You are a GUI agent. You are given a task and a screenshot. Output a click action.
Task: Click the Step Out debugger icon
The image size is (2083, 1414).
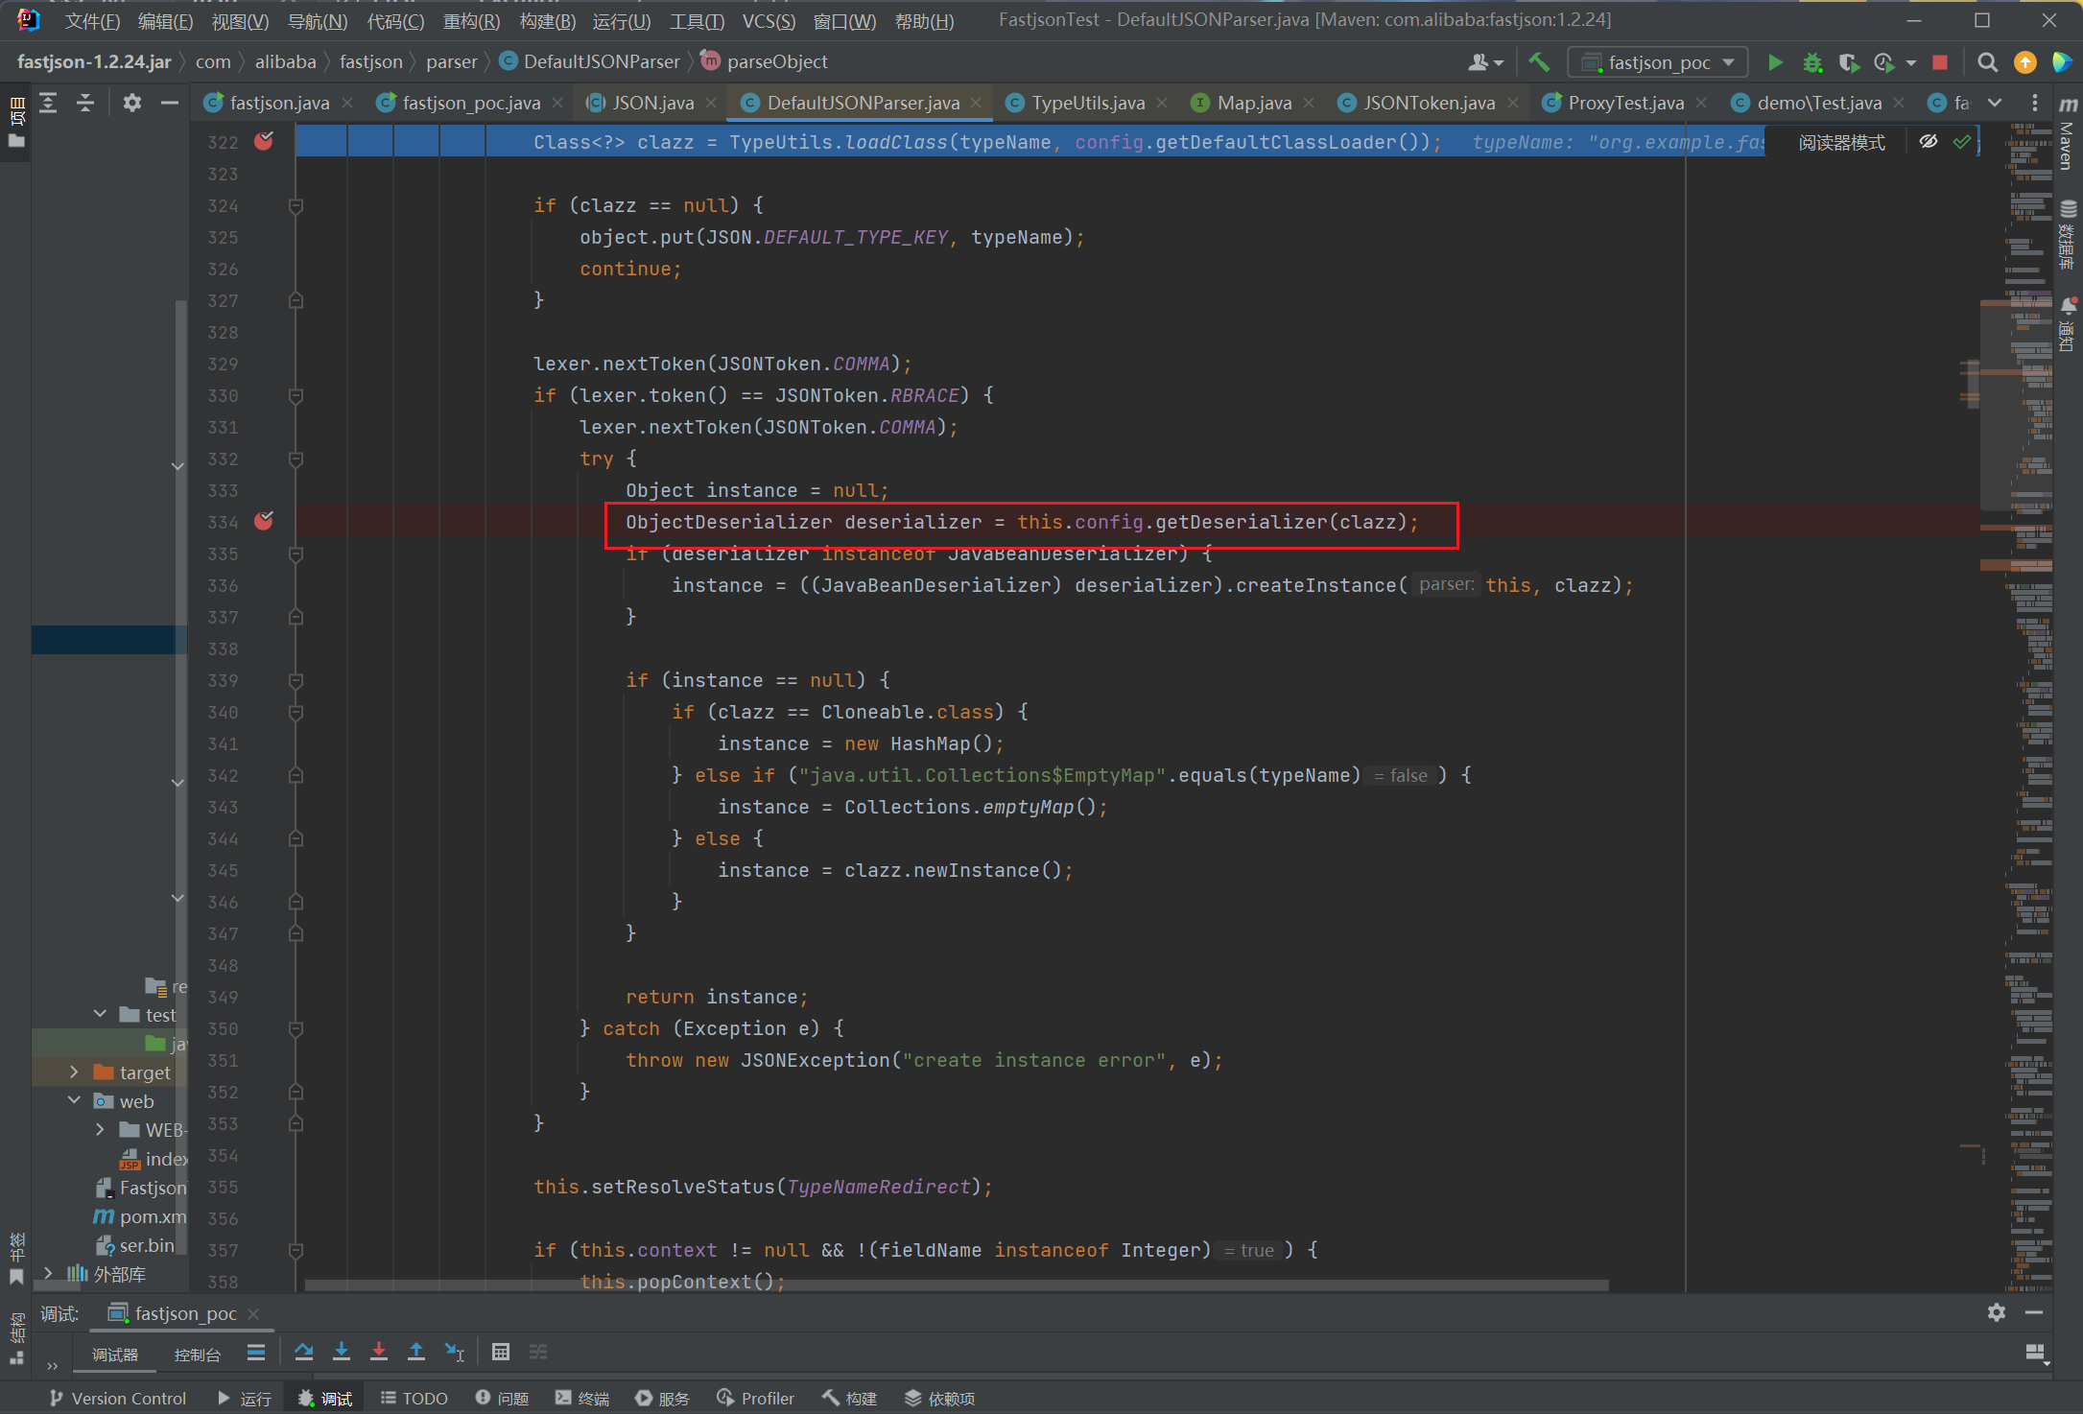(416, 1352)
